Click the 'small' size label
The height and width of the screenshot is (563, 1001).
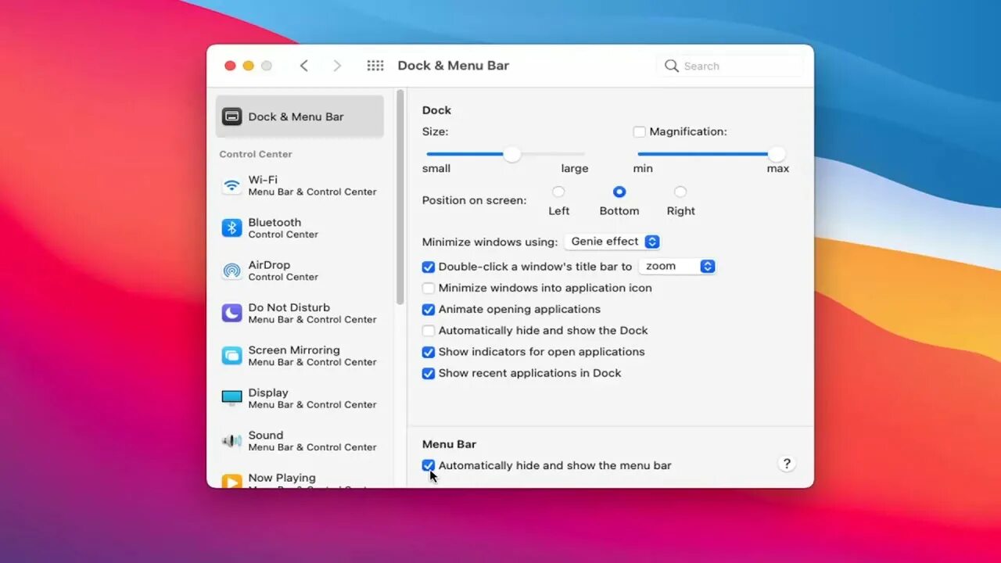point(436,168)
